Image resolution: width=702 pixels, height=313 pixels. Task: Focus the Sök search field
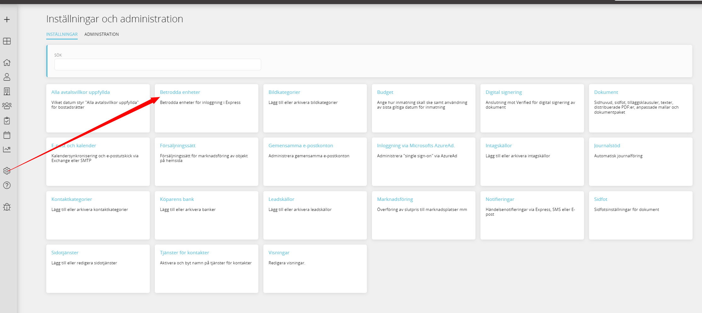(158, 64)
